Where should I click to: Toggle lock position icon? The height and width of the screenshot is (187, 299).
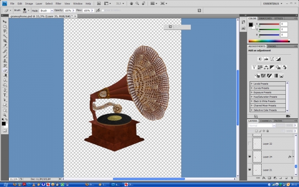click(x=264, y=131)
